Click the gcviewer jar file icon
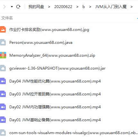 [3, 68]
